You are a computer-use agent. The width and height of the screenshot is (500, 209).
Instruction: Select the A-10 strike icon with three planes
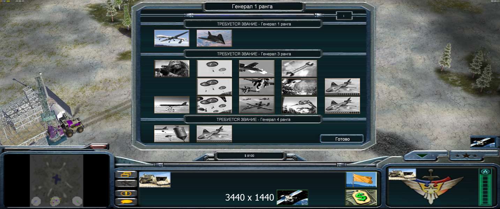[257, 105]
